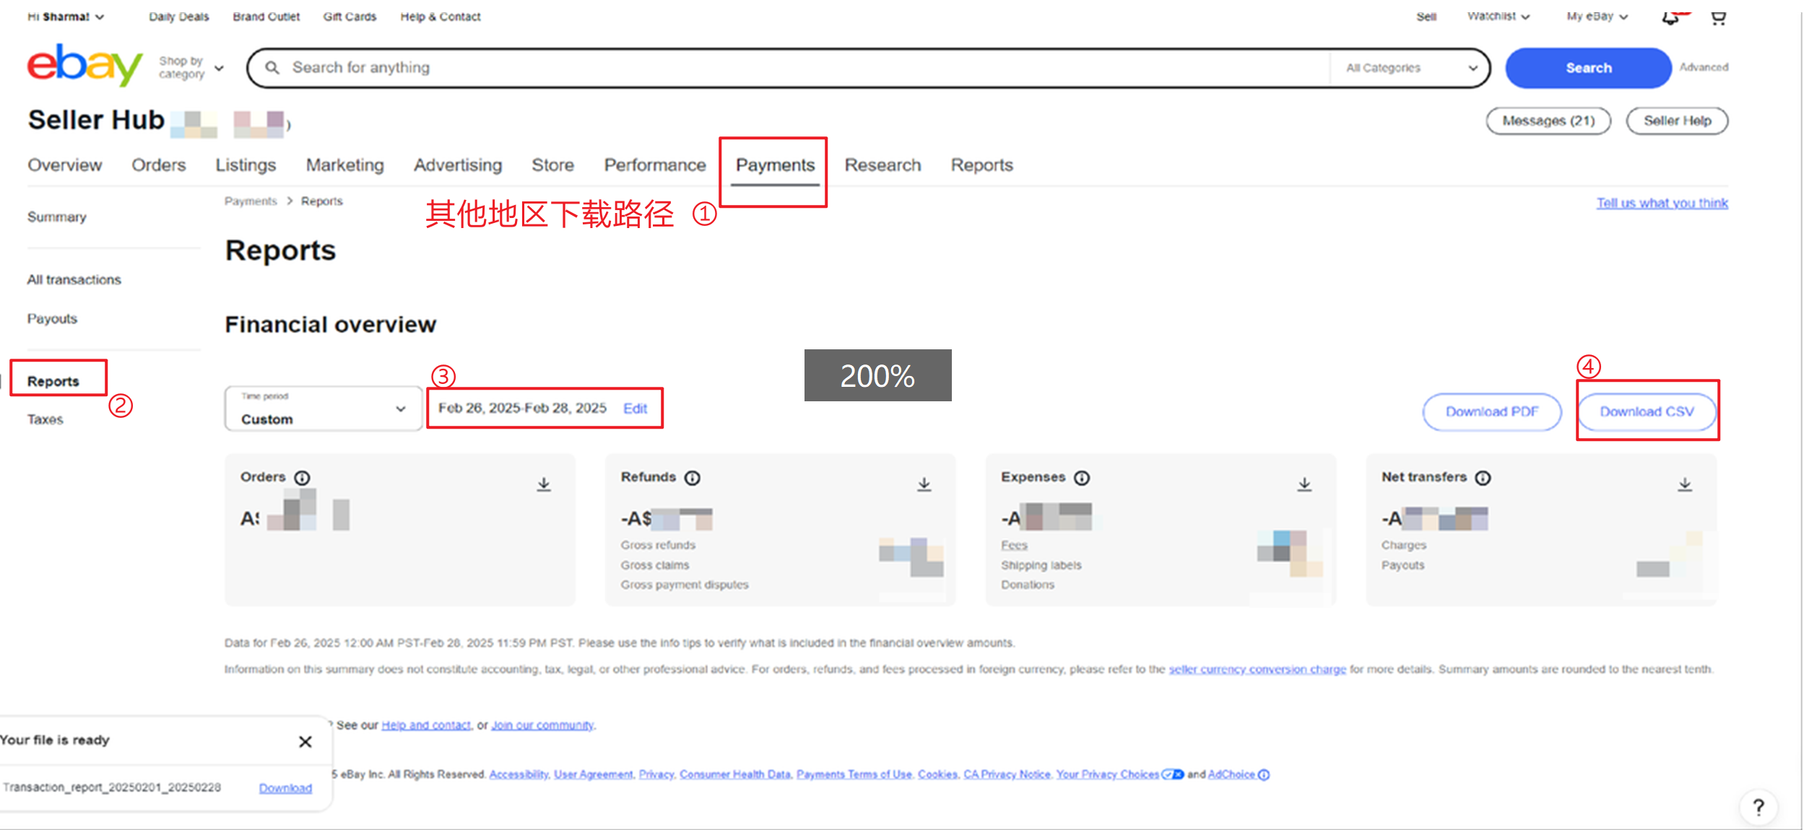Open the help question mark button

tap(1759, 807)
